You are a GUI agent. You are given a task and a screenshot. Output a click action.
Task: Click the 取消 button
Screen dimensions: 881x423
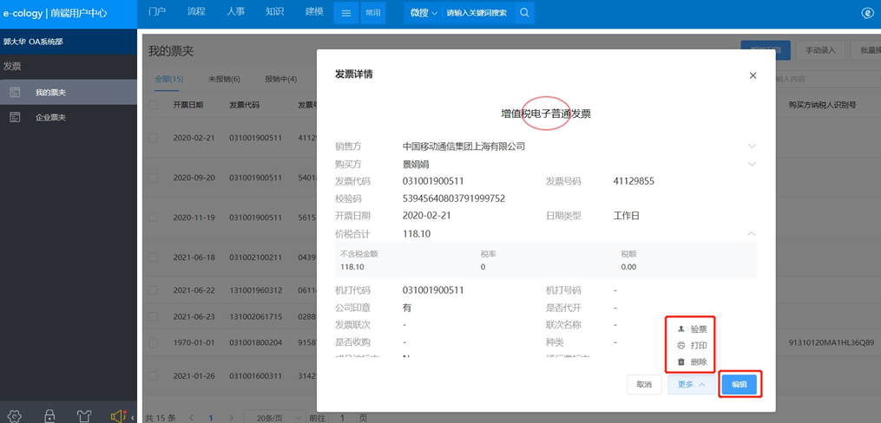coord(644,385)
